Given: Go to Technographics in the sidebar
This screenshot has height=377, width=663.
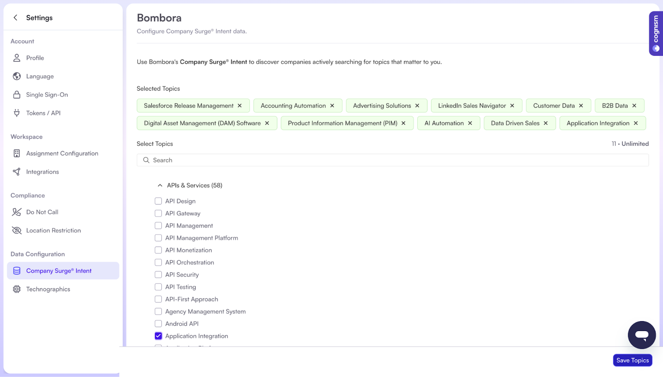Looking at the screenshot, I should click(48, 289).
